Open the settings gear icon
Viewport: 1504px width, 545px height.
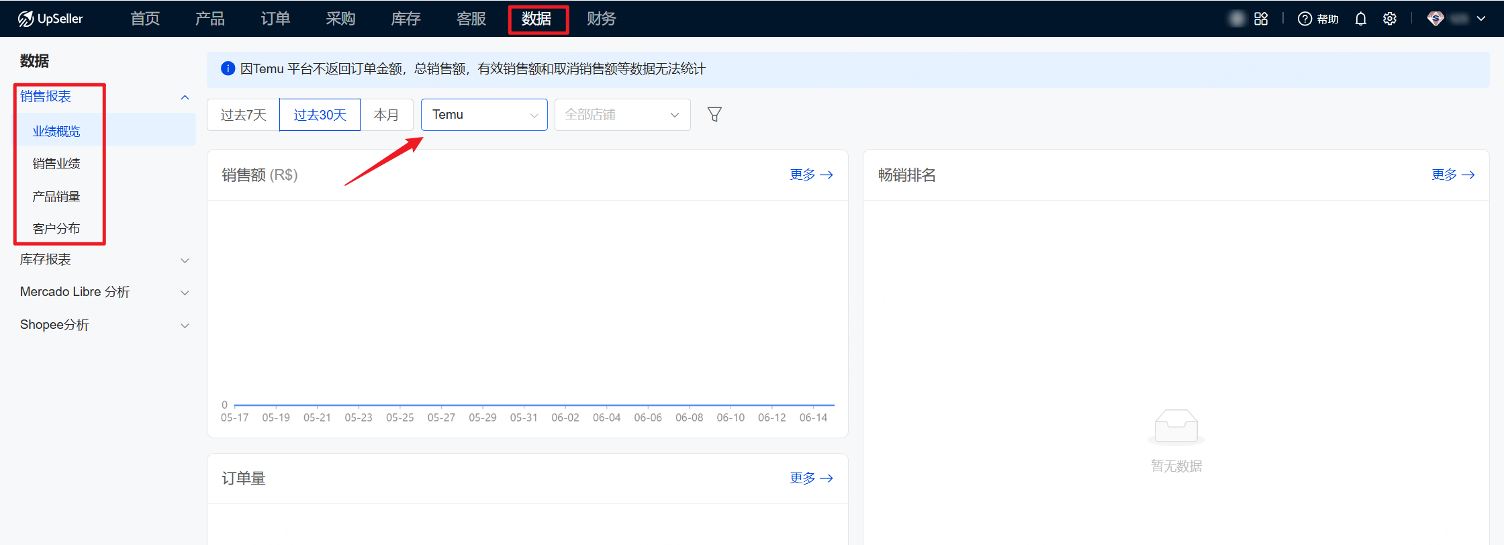(x=1390, y=19)
